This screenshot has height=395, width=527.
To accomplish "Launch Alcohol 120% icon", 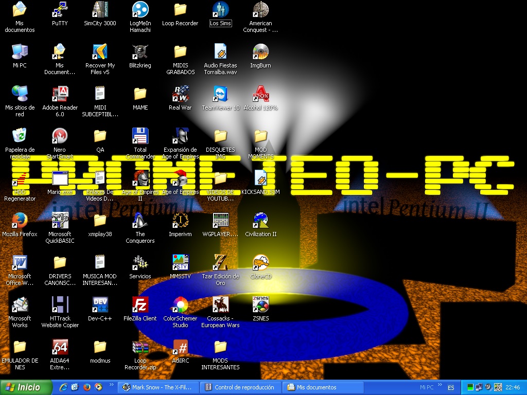I will (x=260, y=99).
